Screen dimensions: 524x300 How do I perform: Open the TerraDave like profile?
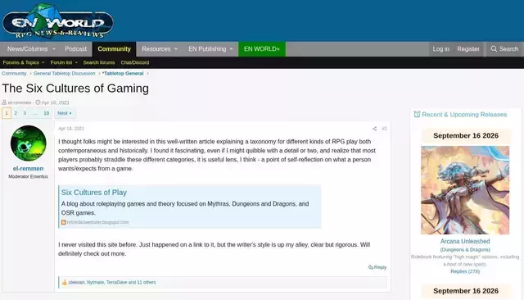116,282
